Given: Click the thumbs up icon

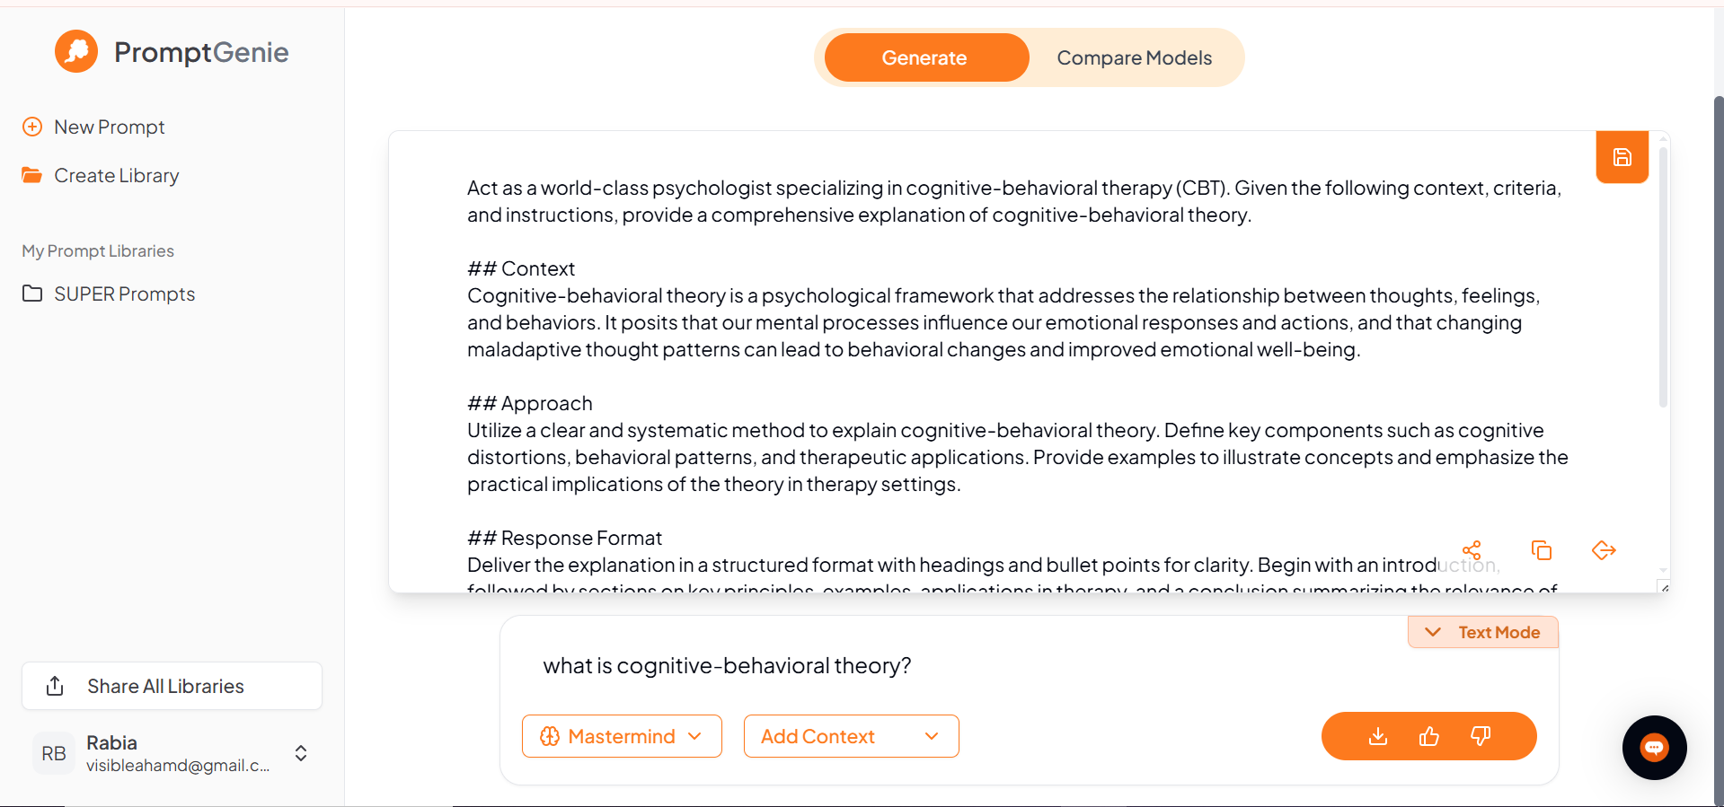Looking at the screenshot, I should click(1429, 737).
